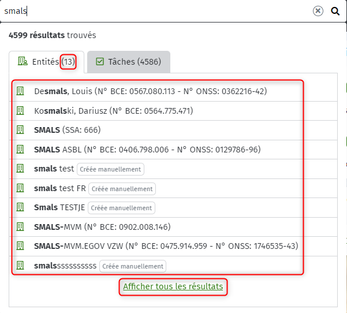Screen dimensions: 347x313
Task: Click the magnifying glass search icon
Action: click(335, 11)
